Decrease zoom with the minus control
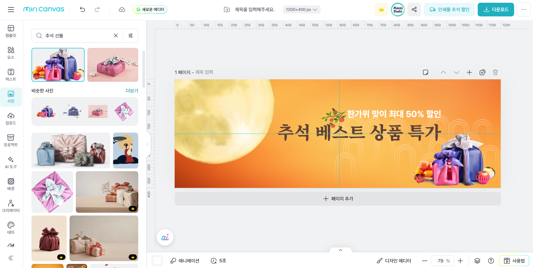This screenshot has width=533, height=268. 425,261
